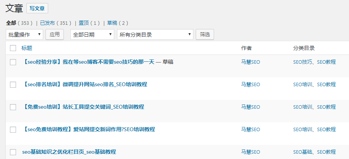Screen dimensions: 349x159
Task: Filter by 置顶 (1) posts
Action: tap(89, 23)
